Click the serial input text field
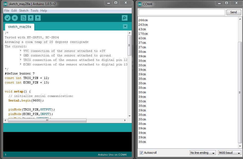The height and width of the screenshot is (159, 243). pyautogui.click(x=182, y=12)
